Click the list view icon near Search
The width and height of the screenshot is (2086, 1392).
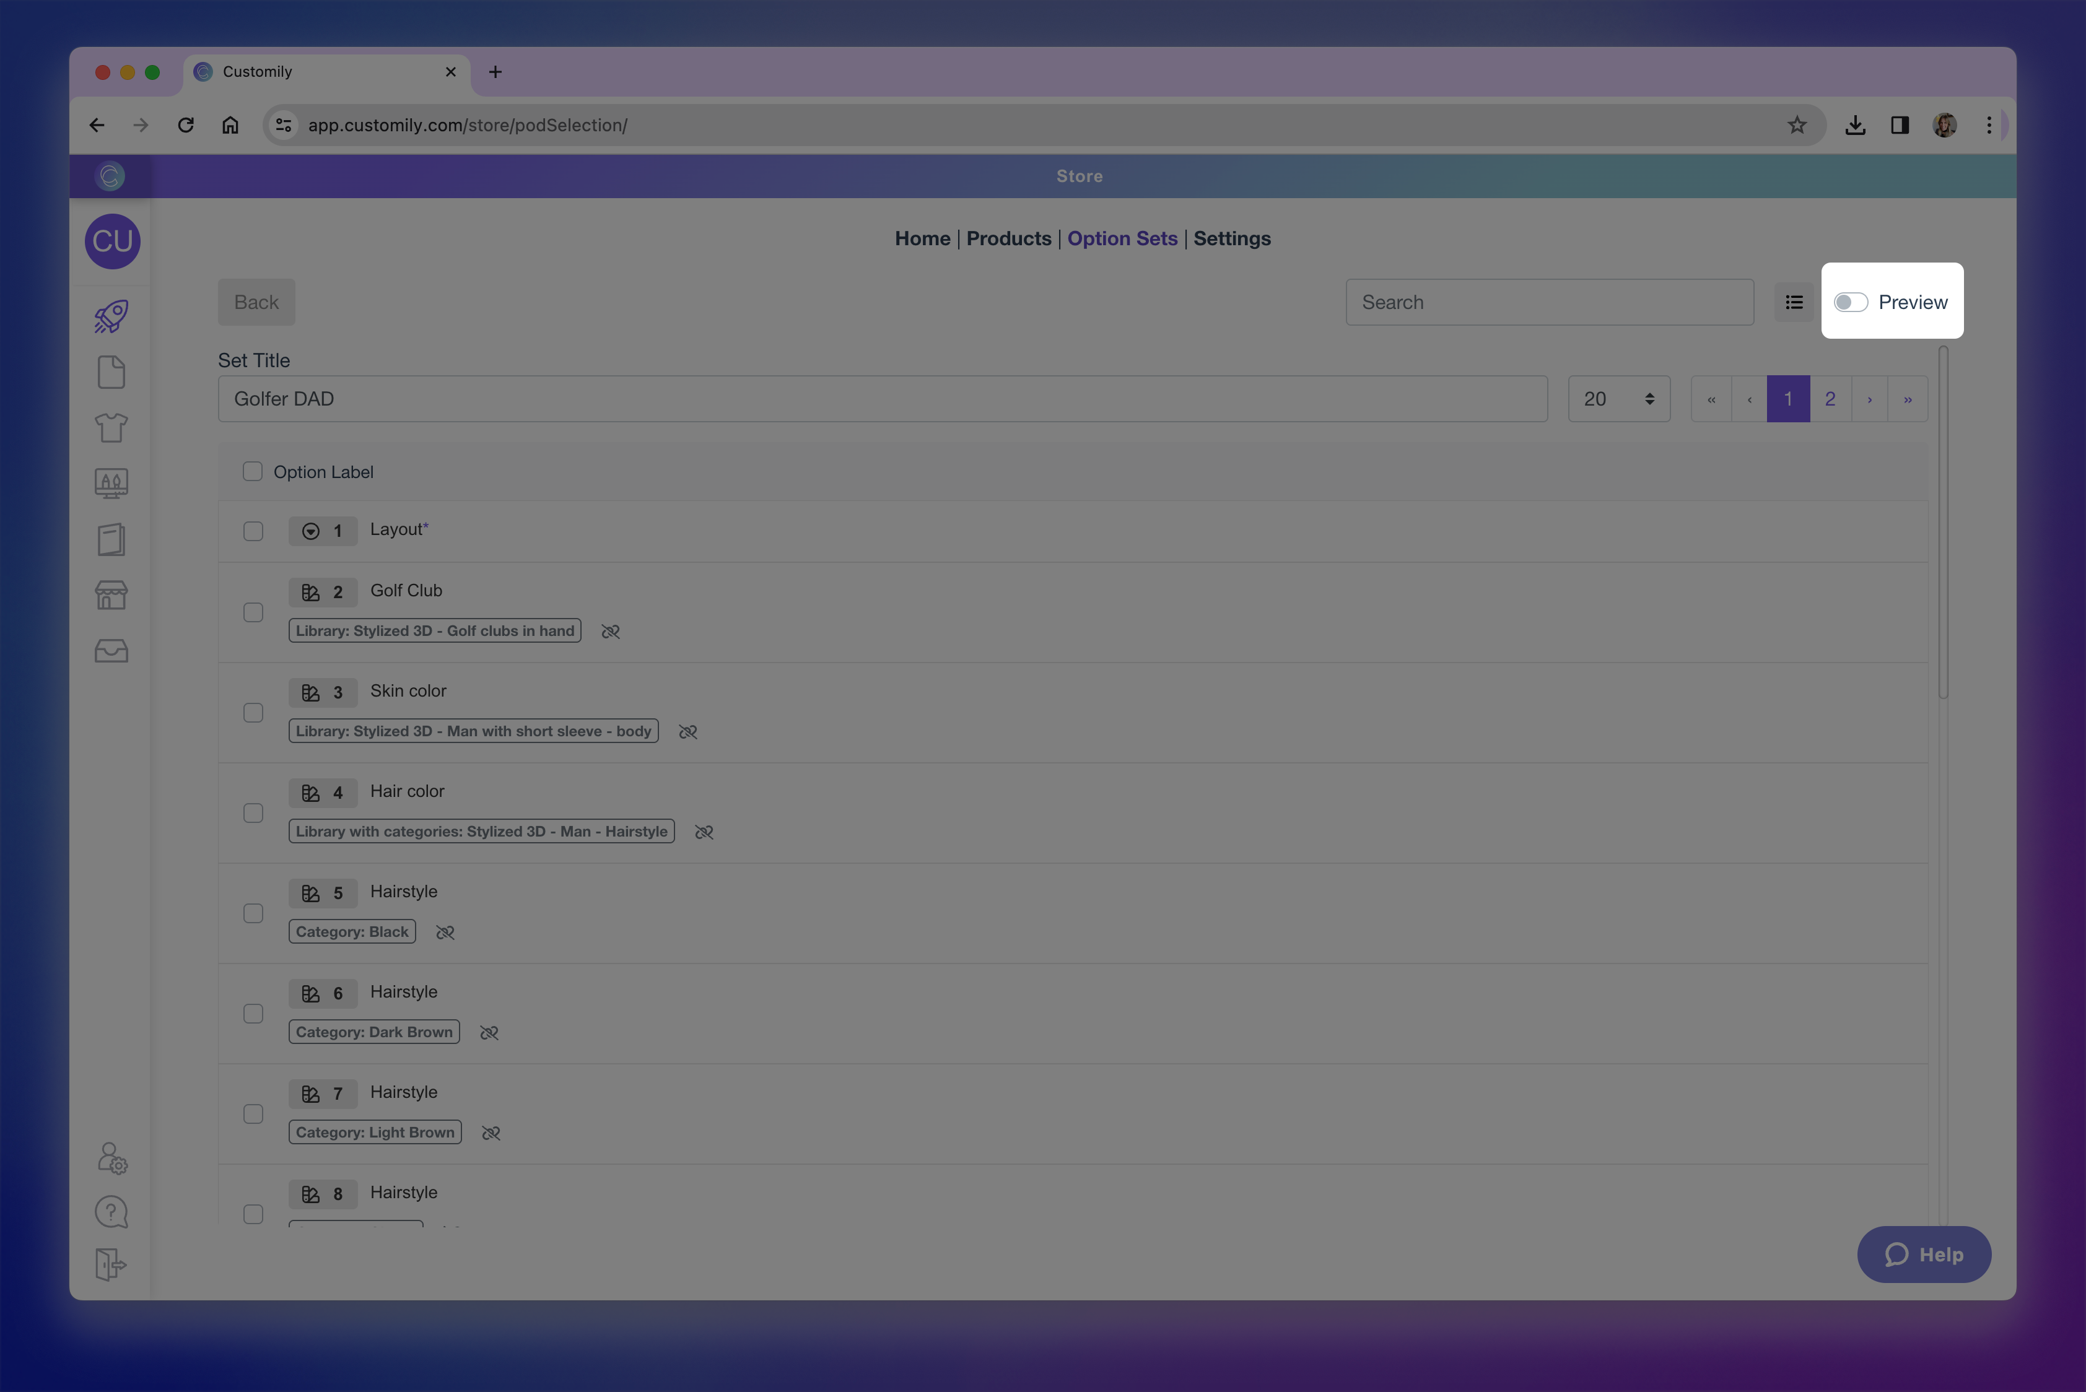click(x=1794, y=302)
